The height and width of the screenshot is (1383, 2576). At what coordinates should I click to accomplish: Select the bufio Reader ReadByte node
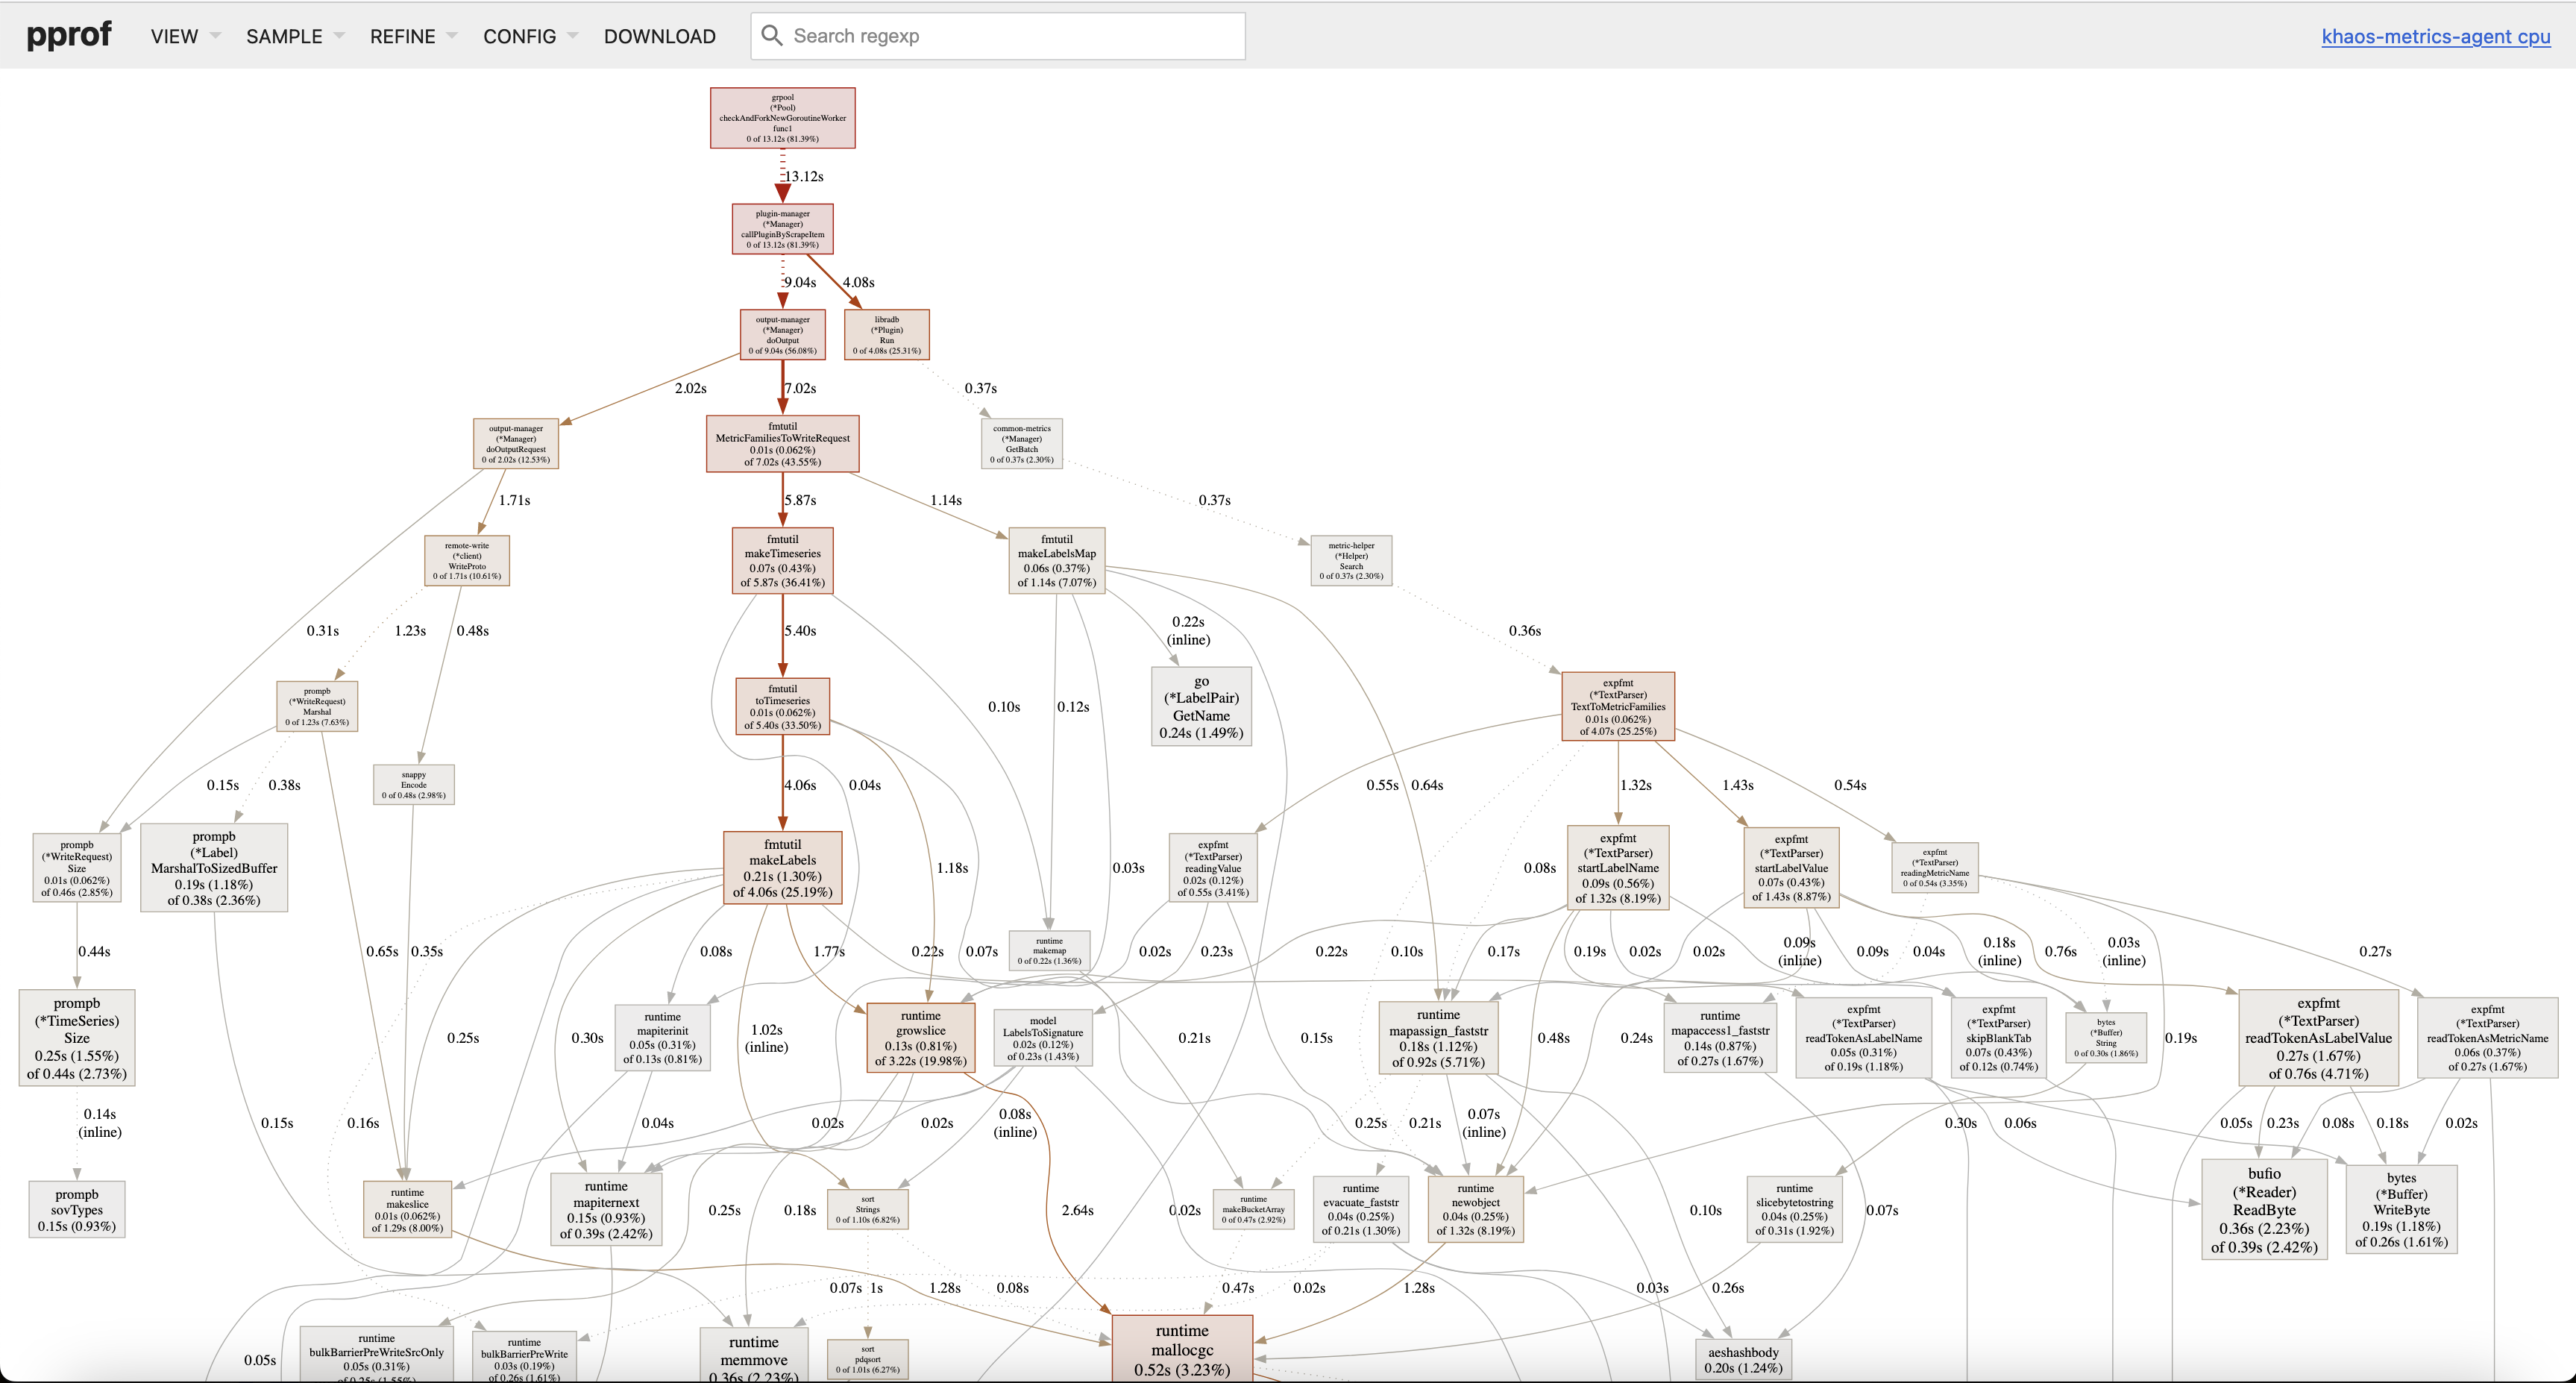(2264, 1209)
